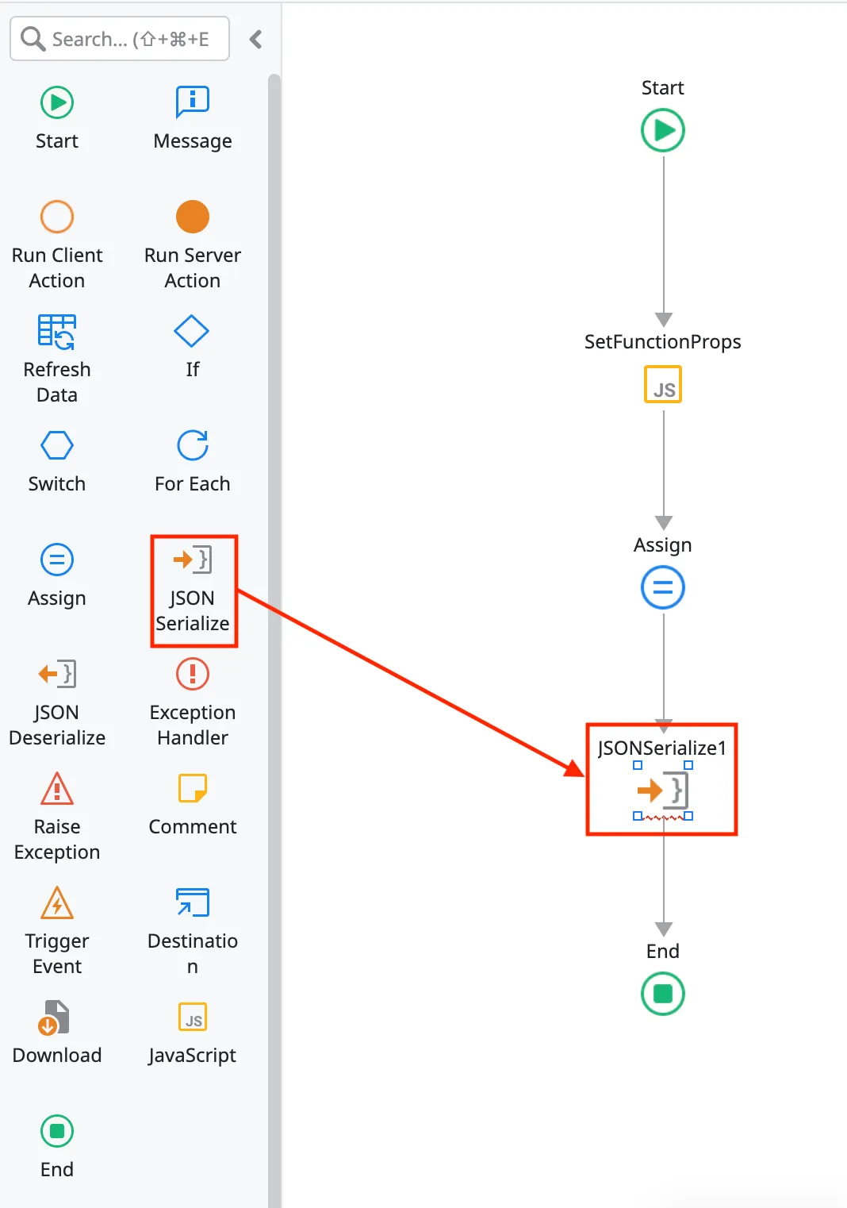The image size is (847, 1208).
Task: Select the Run Server Action tool
Action: click(x=191, y=217)
